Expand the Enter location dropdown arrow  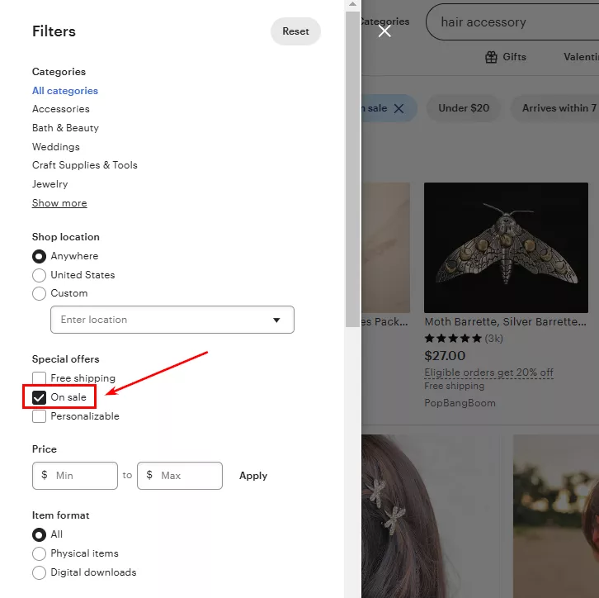click(276, 320)
